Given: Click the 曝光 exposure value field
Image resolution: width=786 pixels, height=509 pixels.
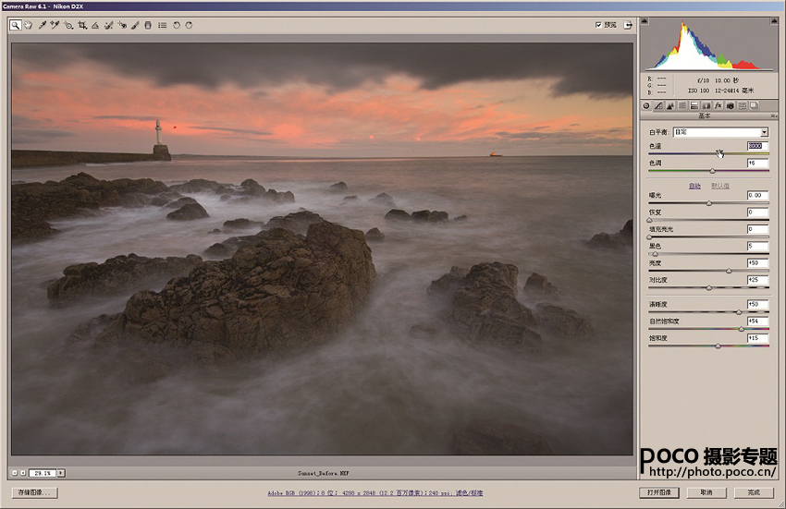Looking at the screenshot, I should pos(757,196).
